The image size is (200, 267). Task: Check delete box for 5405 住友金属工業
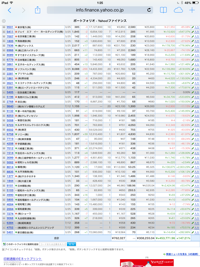4,92
